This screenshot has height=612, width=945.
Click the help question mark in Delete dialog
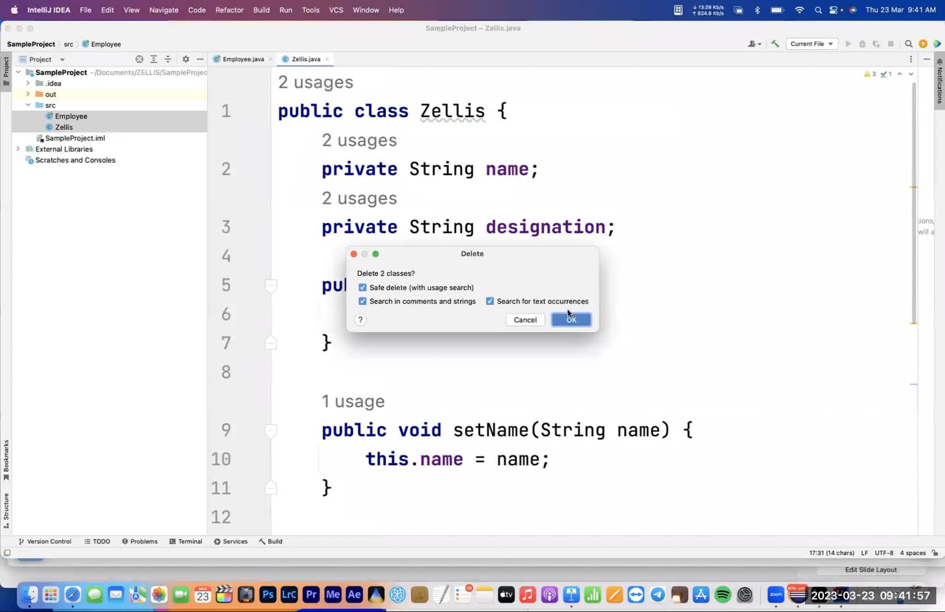(x=361, y=320)
